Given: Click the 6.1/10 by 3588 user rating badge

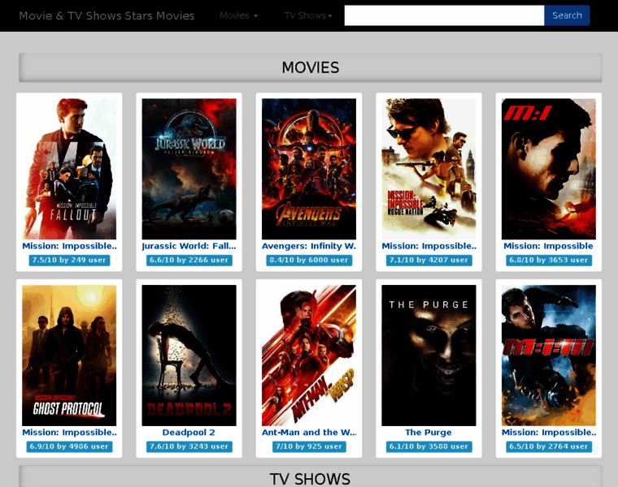Looking at the screenshot, I should 429,446.
